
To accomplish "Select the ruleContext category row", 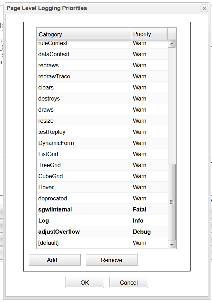I will tap(53, 43).
